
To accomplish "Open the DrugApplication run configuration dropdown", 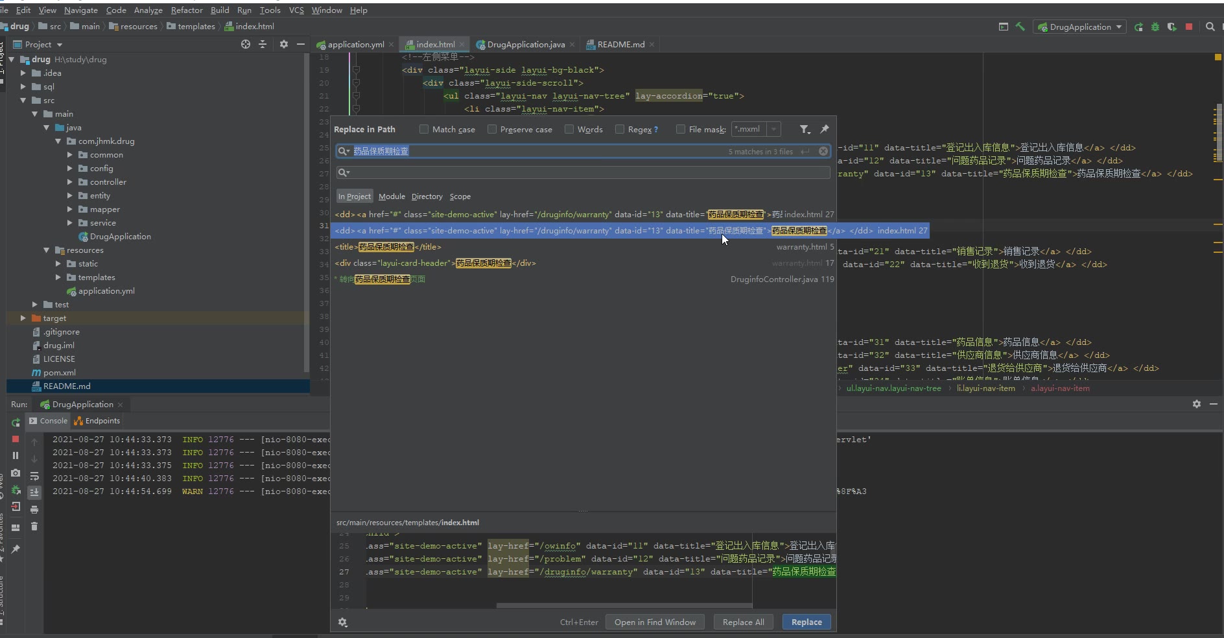I will tap(1079, 27).
